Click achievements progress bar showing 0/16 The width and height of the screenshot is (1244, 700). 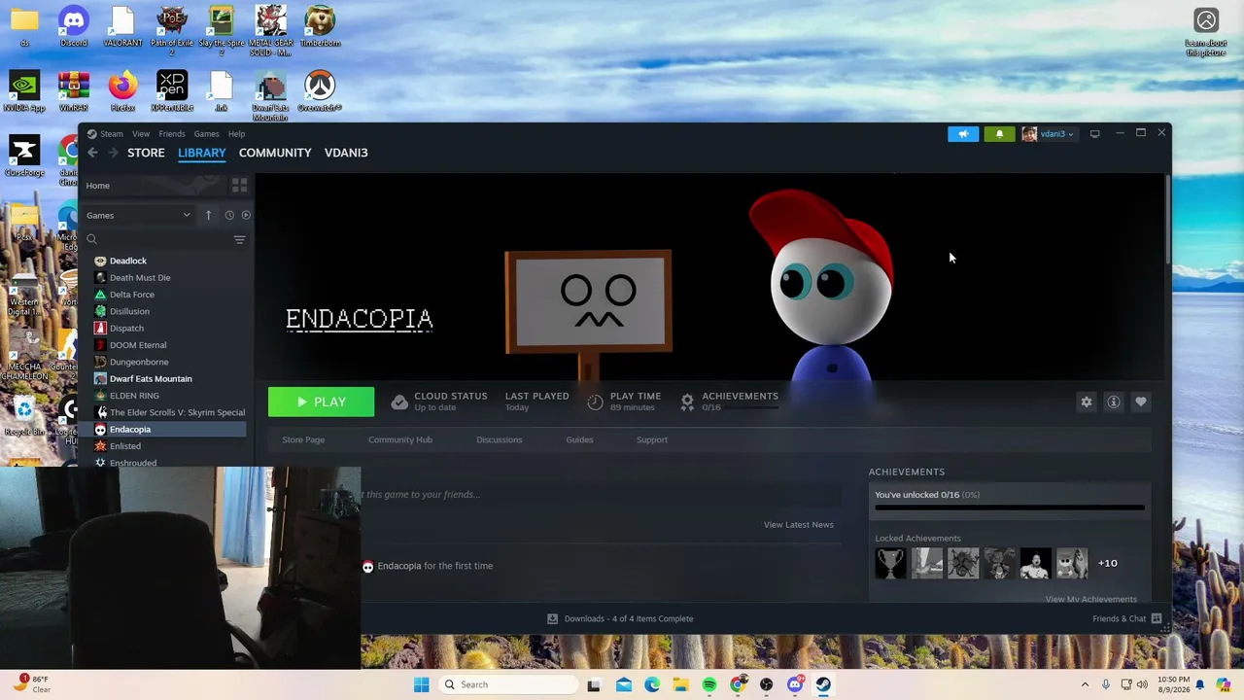pyautogui.click(x=1010, y=507)
